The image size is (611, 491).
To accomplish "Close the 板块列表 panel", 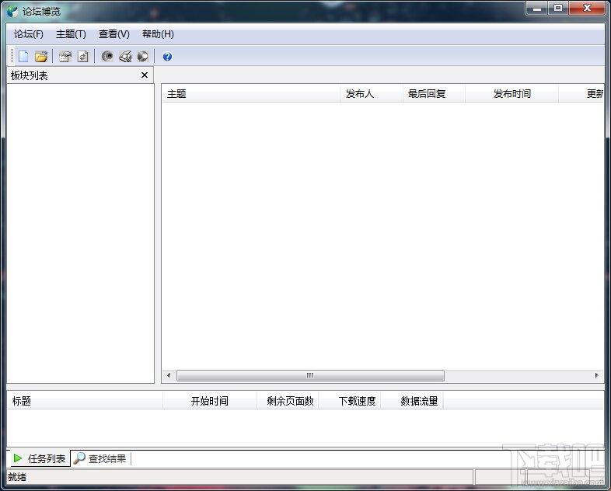I will click(x=145, y=75).
